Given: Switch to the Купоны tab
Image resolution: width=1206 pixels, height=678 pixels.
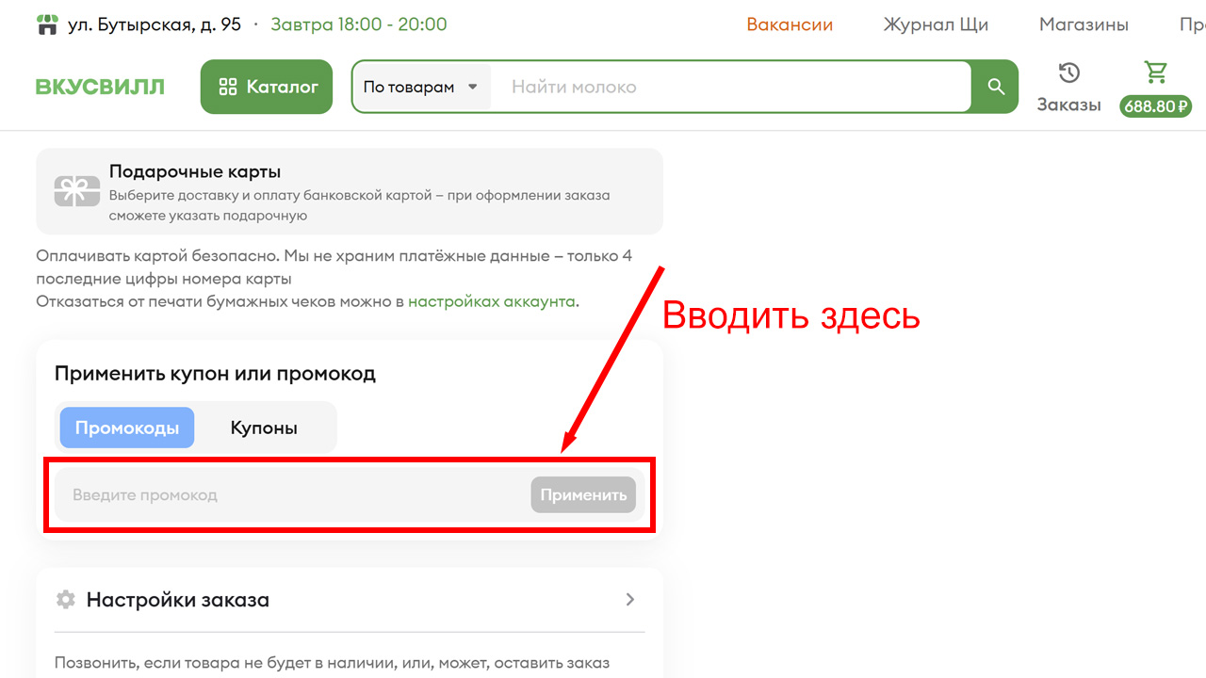Looking at the screenshot, I should pyautogui.click(x=264, y=428).
